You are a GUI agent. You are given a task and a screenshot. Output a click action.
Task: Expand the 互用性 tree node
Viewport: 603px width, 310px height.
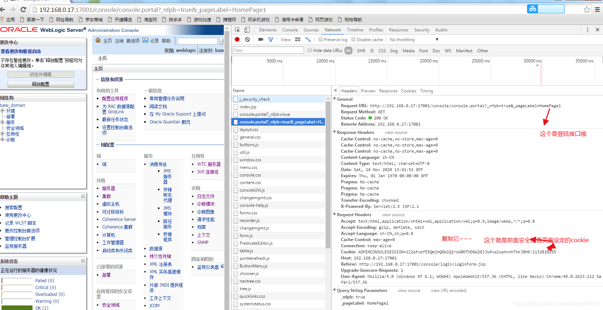[x=2, y=134]
